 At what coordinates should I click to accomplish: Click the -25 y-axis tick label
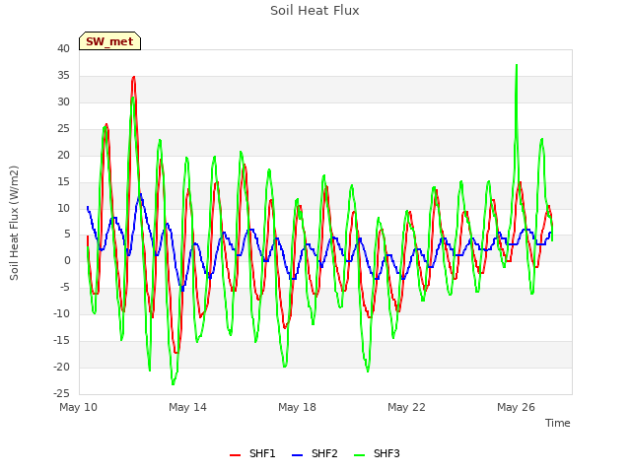[61, 393]
